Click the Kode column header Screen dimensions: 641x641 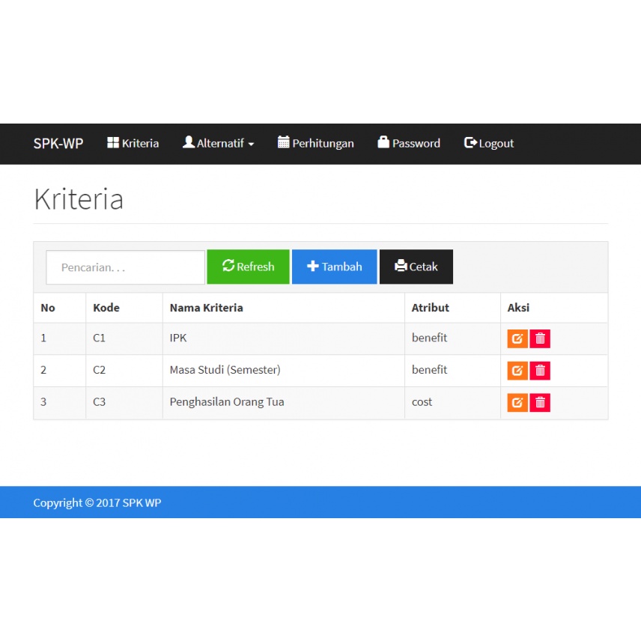106,308
